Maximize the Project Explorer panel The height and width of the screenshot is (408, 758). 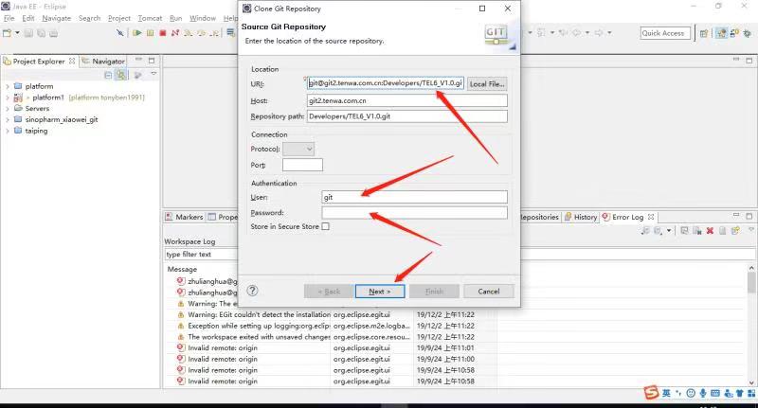point(152,61)
